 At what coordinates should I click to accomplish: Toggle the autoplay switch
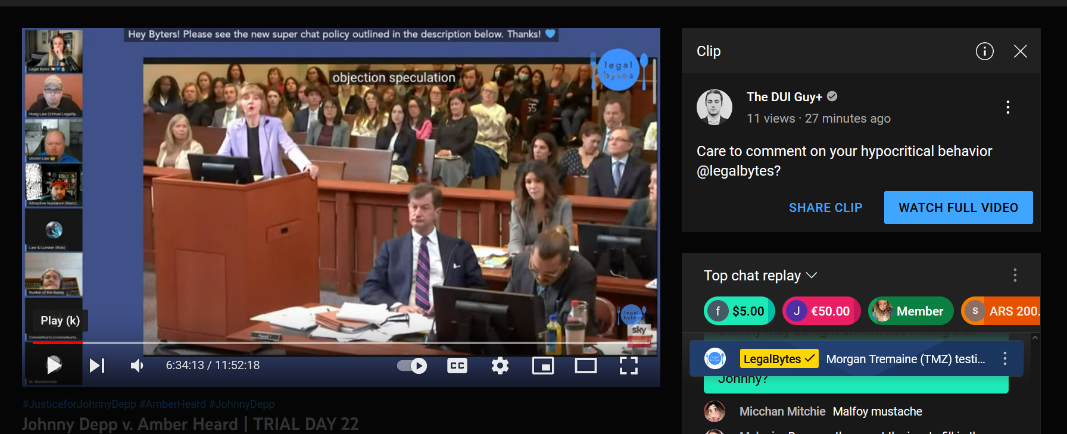coord(412,366)
